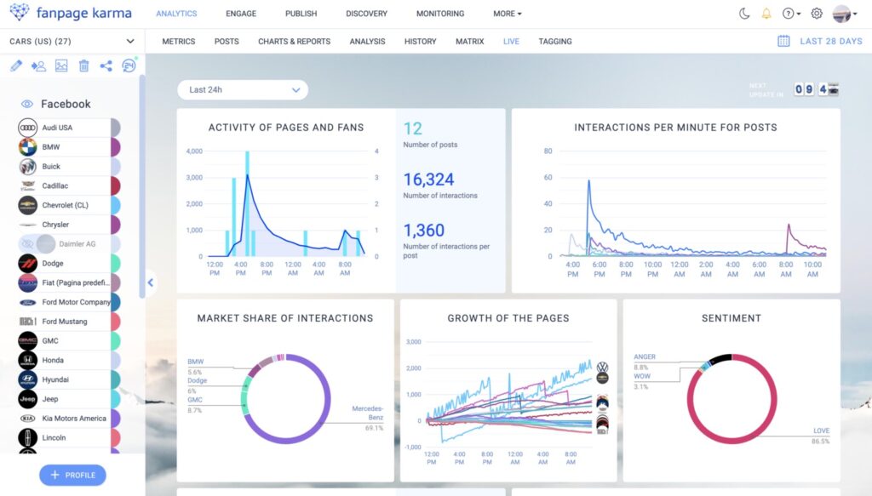The width and height of the screenshot is (872, 496).
Task: Collapse the sidebar with the left arrow handle
Action: pos(151,282)
